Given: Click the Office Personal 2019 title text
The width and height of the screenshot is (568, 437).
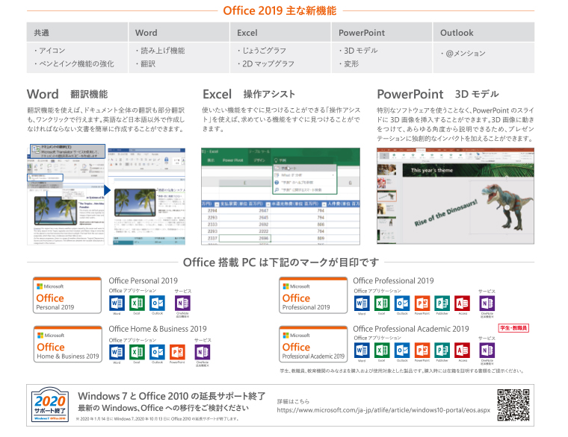Looking at the screenshot, I should point(143,281).
